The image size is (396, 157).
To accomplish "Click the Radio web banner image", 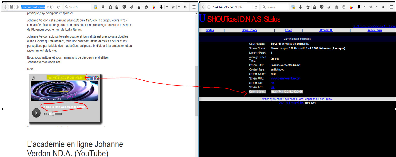I will point(64,91).
